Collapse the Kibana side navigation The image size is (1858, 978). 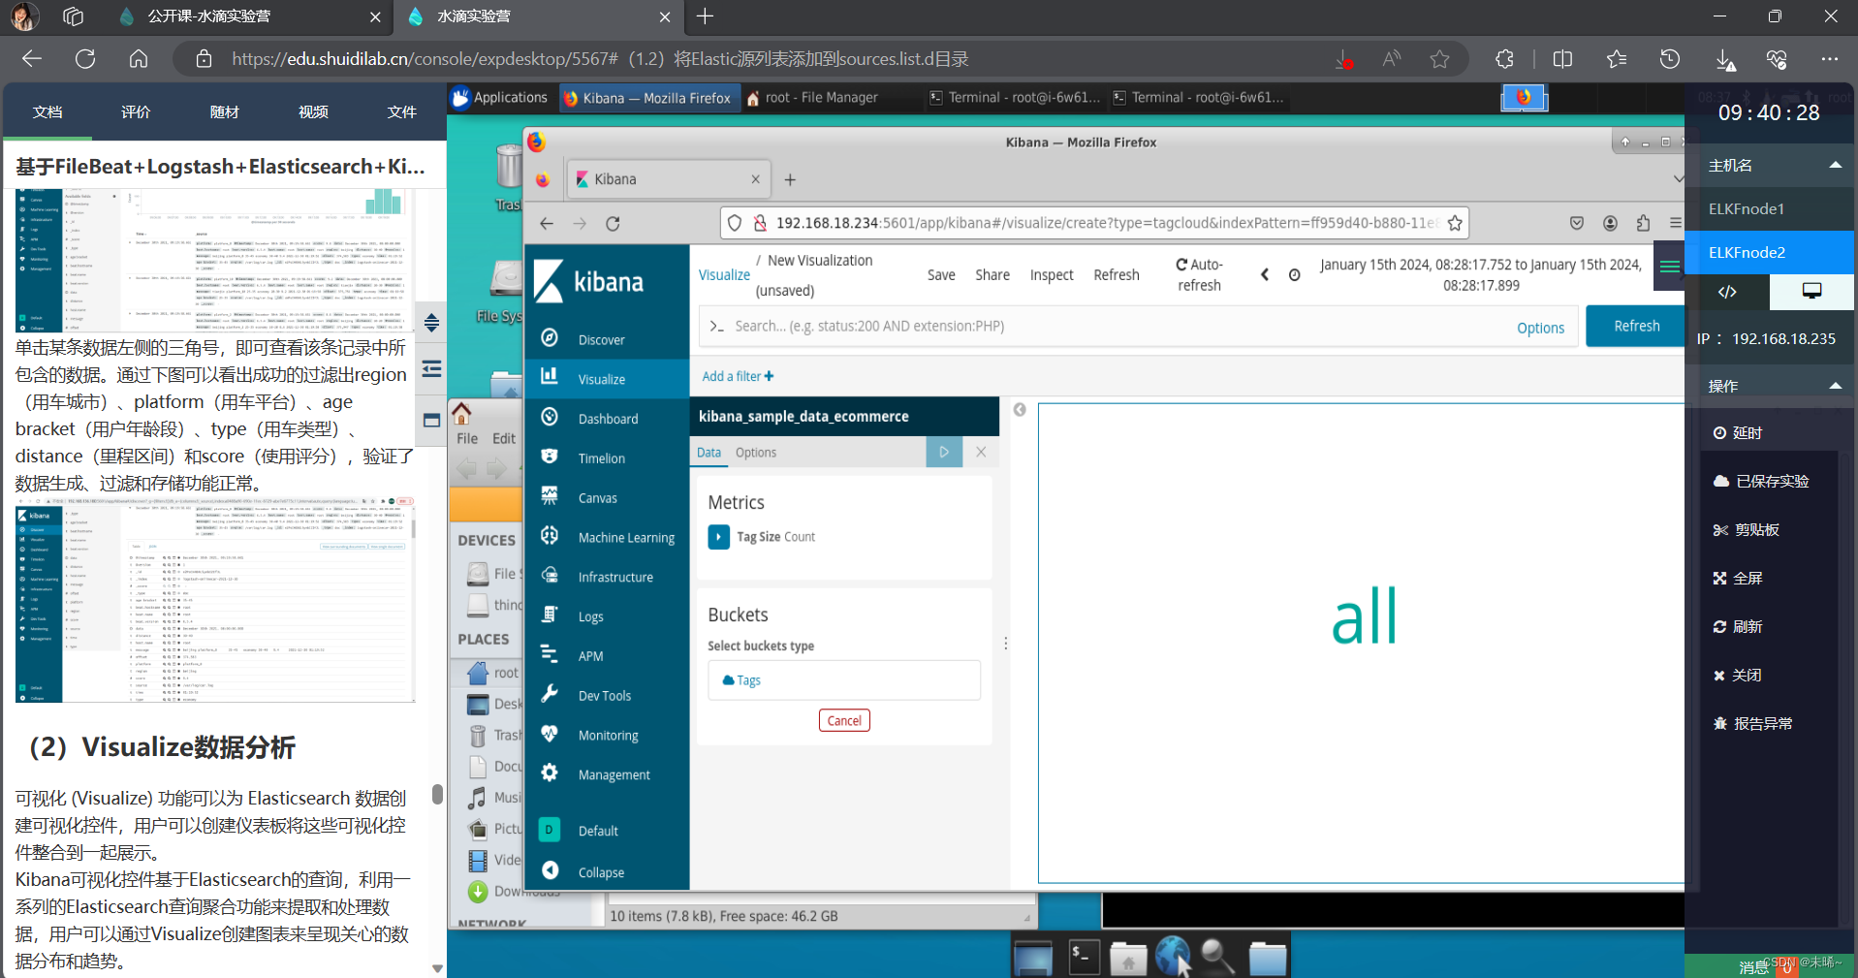[601, 872]
